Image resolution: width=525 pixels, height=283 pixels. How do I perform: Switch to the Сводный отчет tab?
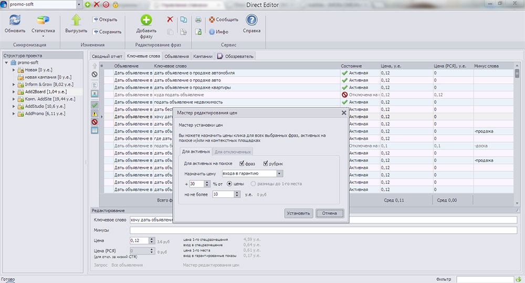(x=107, y=56)
